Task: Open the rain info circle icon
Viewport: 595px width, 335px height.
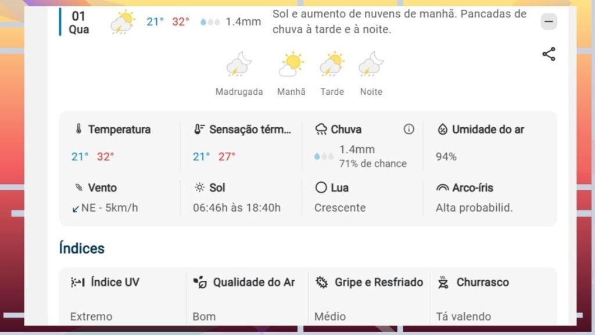Action: 409,129
